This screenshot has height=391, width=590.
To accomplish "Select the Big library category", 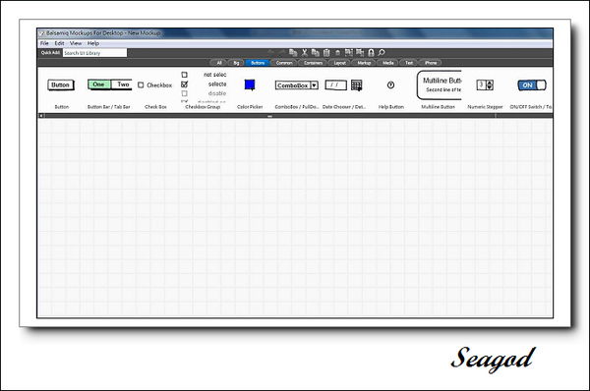I will (236, 63).
